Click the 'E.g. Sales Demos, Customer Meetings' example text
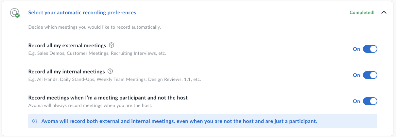 click(x=97, y=53)
